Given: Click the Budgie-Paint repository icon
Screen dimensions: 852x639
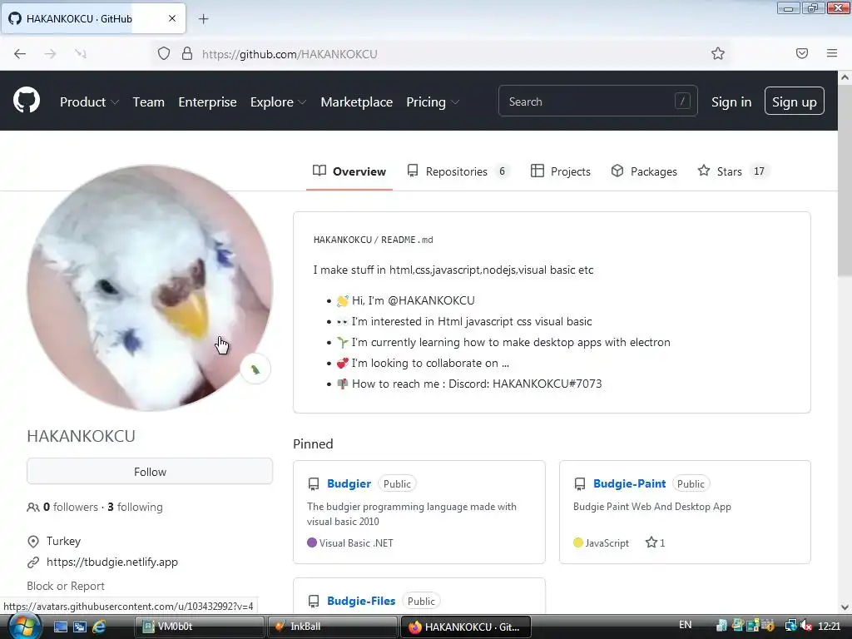Looking at the screenshot, I should [x=579, y=483].
